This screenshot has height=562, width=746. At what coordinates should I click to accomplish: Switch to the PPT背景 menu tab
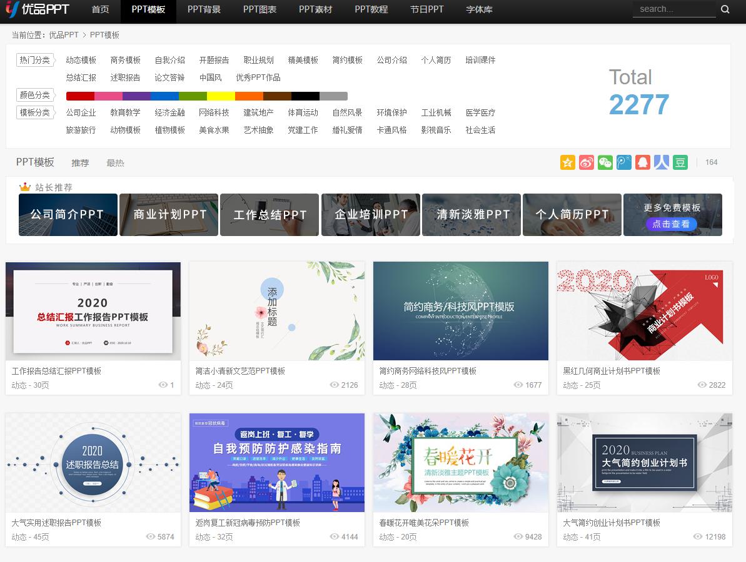click(204, 10)
